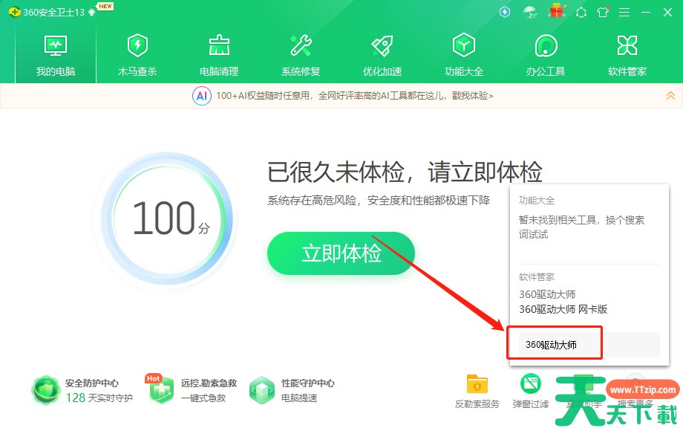
Task: Collapse the AI banner with double chevron
Action: click(x=670, y=95)
